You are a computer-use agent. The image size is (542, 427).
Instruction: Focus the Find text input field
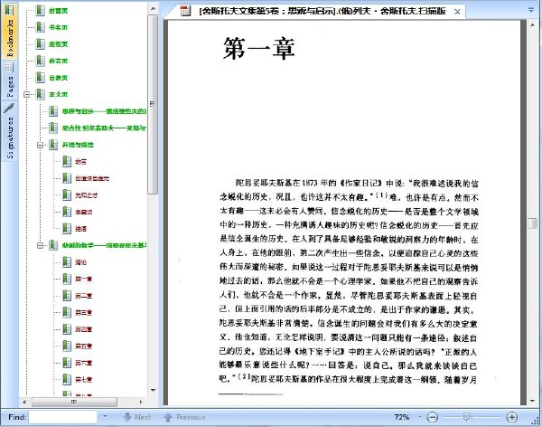pyautogui.click(x=63, y=417)
